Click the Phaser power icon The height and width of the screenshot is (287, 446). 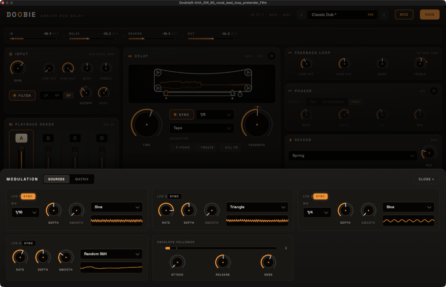(434, 91)
